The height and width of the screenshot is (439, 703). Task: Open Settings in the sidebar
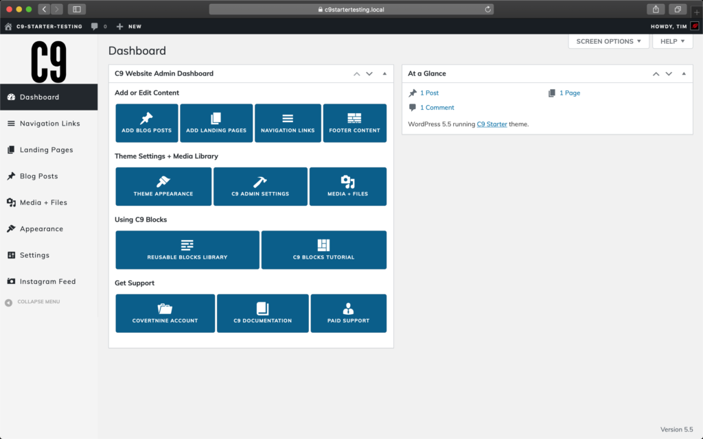pos(49,255)
